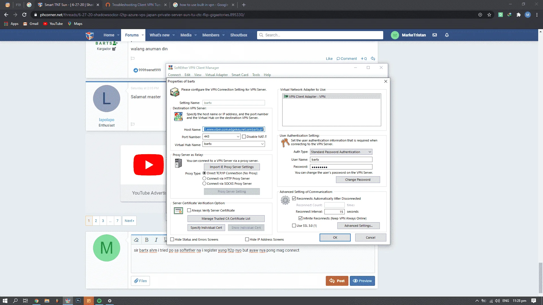The height and width of the screenshot is (305, 543).
Task: Open the Edit menu in SoftEther
Action: tap(187, 75)
